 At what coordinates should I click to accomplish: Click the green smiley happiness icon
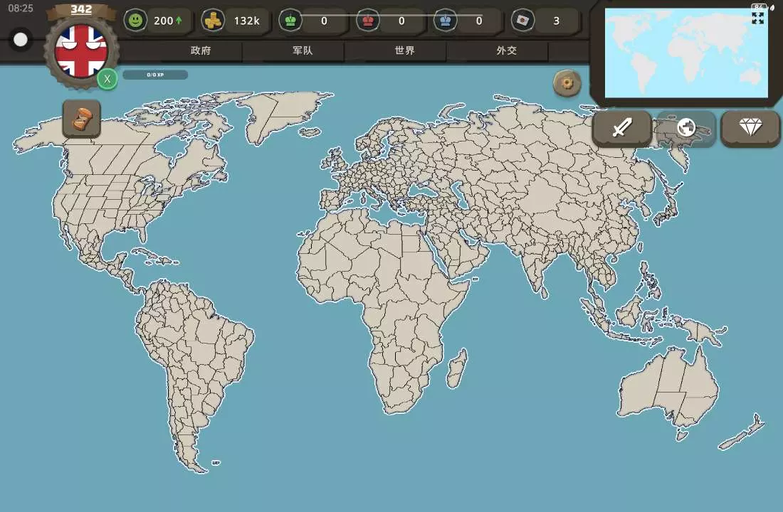coord(135,21)
